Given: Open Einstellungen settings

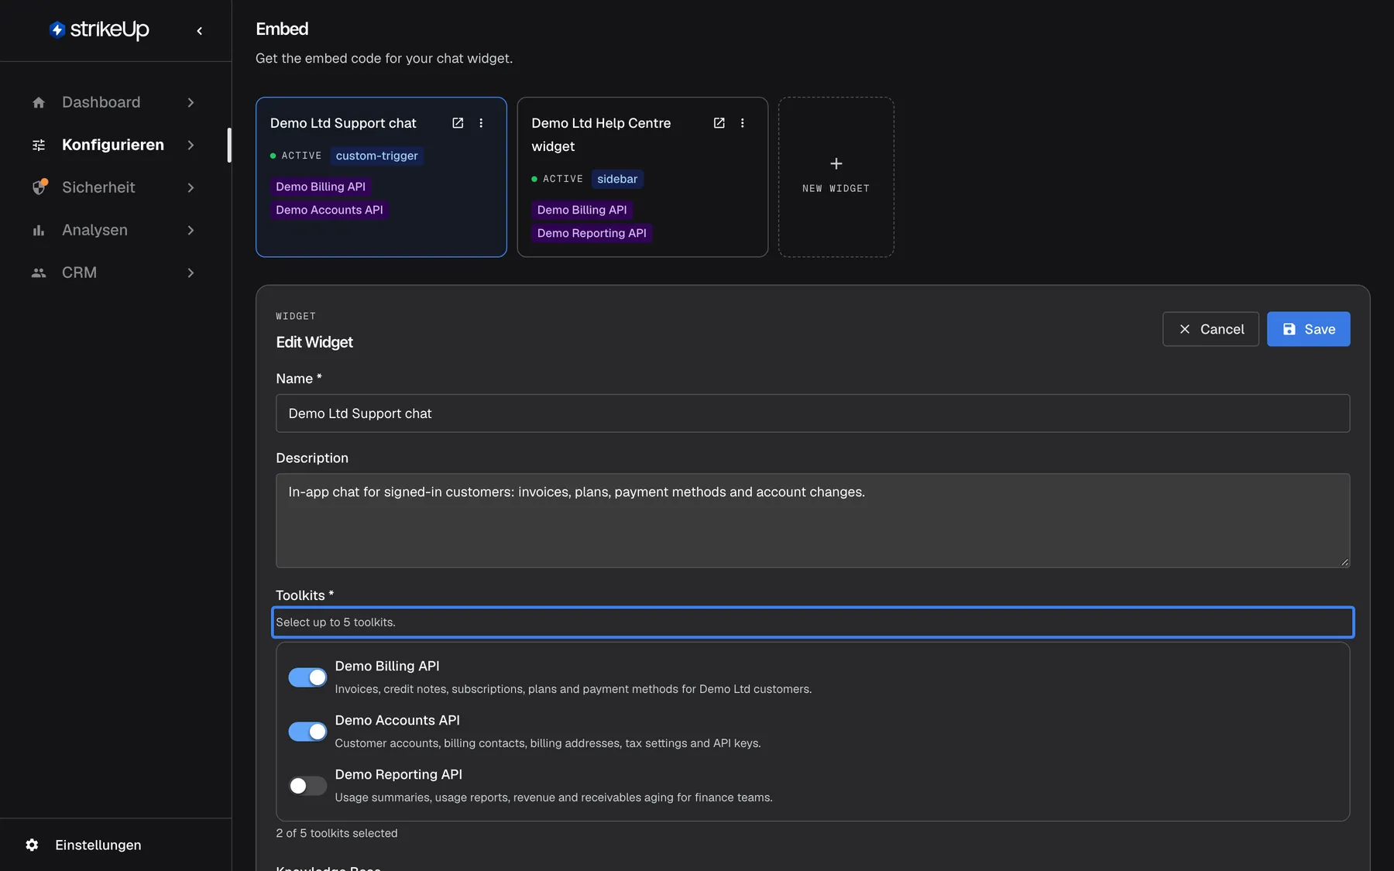Looking at the screenshot, I should pyautogui.click(x=98, y=845).
